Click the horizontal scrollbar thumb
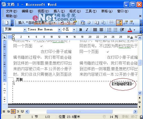The height and width of the screenshot is (119, 143). click(79, 111)
